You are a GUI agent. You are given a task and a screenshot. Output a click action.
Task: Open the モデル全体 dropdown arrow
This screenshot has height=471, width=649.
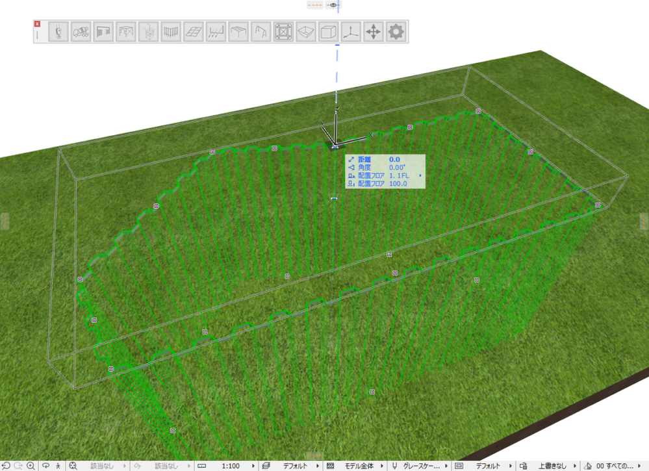(x=381, y=466)
